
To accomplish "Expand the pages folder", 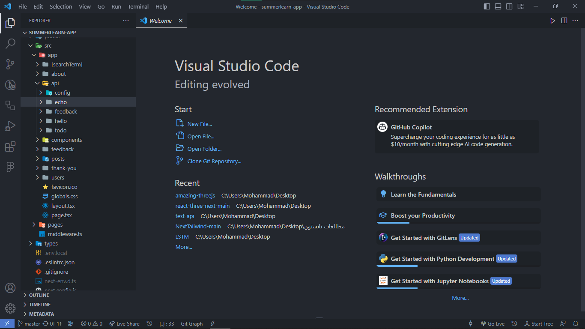I will pyautogui.click(x=78, y=224).
